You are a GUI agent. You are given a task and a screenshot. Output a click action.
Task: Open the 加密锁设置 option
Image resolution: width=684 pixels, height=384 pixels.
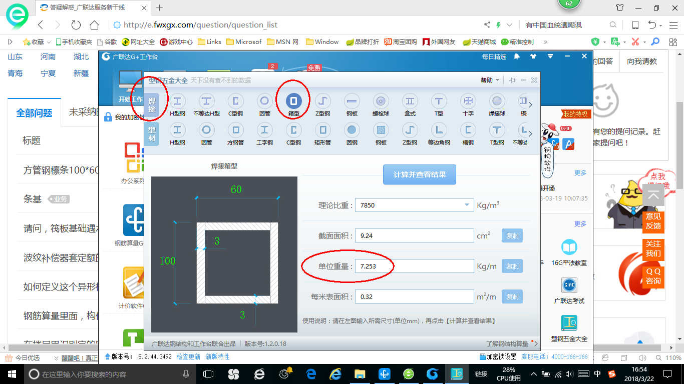pos(498,356)
